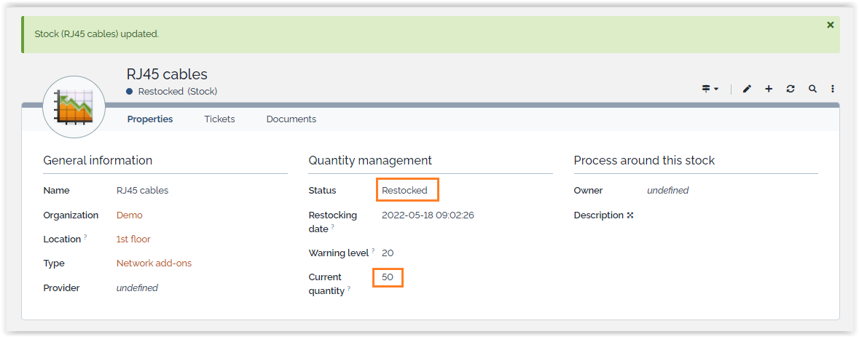Click the magnifier search icon
859x337 pixels.
[x=812, y=89]
